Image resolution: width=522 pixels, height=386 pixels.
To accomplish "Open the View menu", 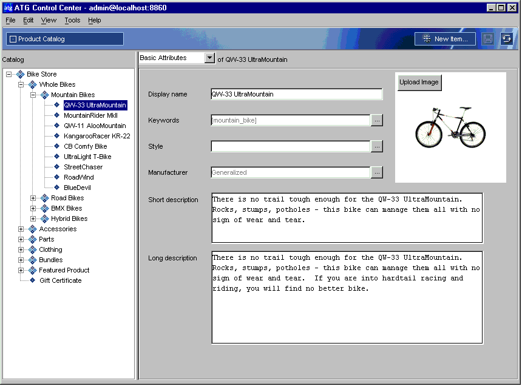I will 49,20.
